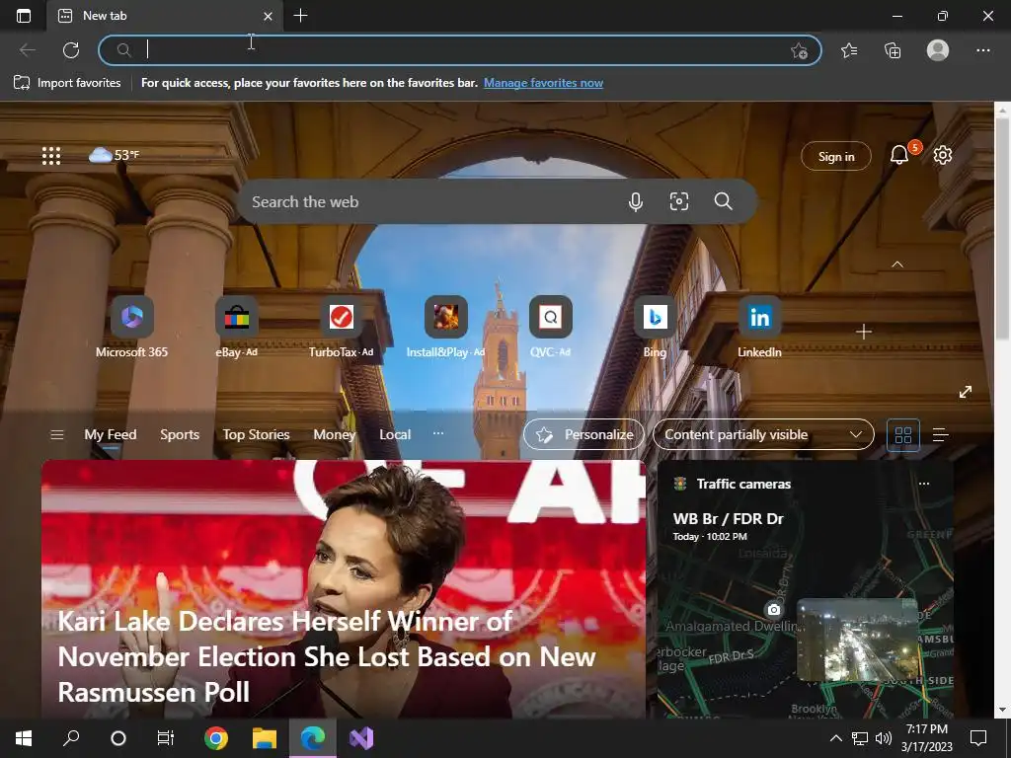Add a new quick link site
This screenshot has height=758, width=1011.
click(x=863, y=332)
